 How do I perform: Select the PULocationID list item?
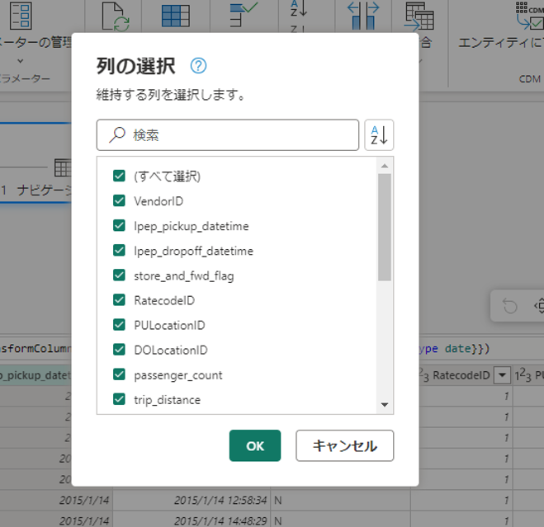point(169,325)
